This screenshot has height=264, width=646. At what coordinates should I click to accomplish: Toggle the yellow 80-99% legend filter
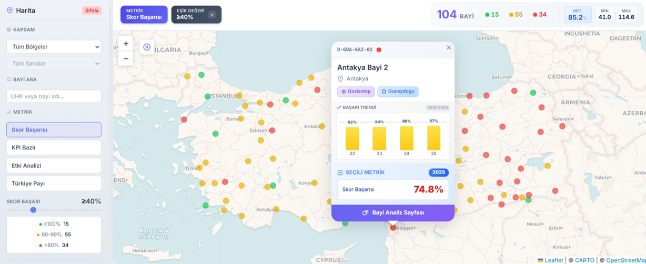coord(54,235)
